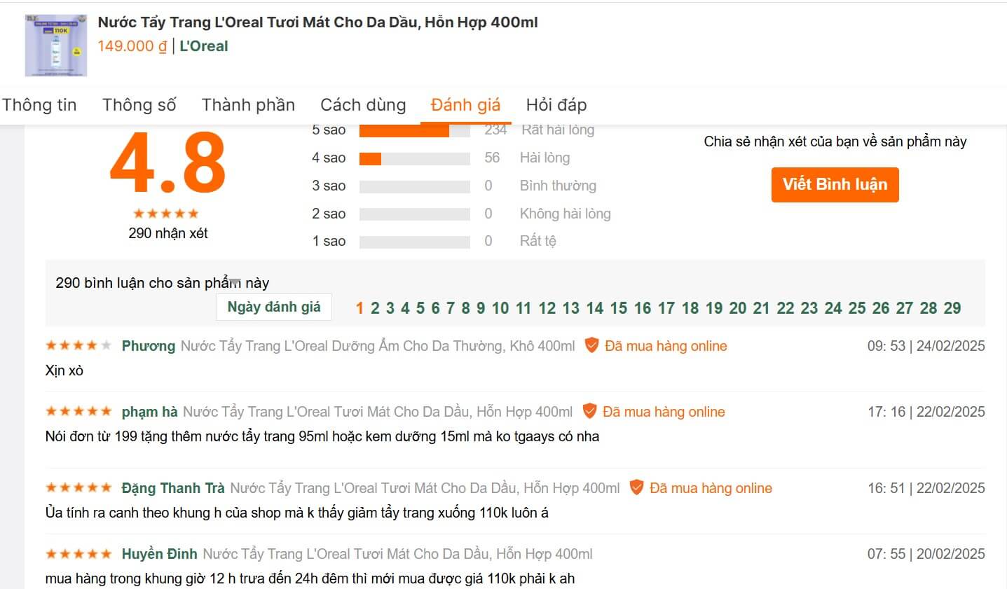Click the five-star rating under the 4.8 score
The width and height of the screenshot is (1007, 589).
click(166, 214)
